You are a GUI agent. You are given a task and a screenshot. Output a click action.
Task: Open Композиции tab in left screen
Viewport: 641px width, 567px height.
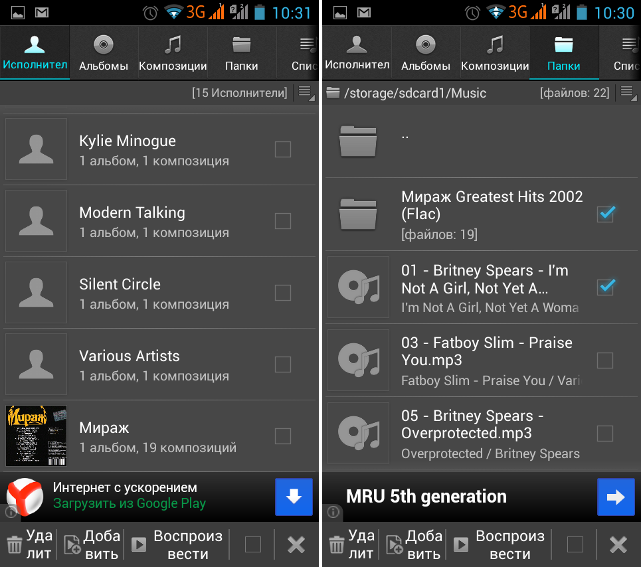(173, 52)
